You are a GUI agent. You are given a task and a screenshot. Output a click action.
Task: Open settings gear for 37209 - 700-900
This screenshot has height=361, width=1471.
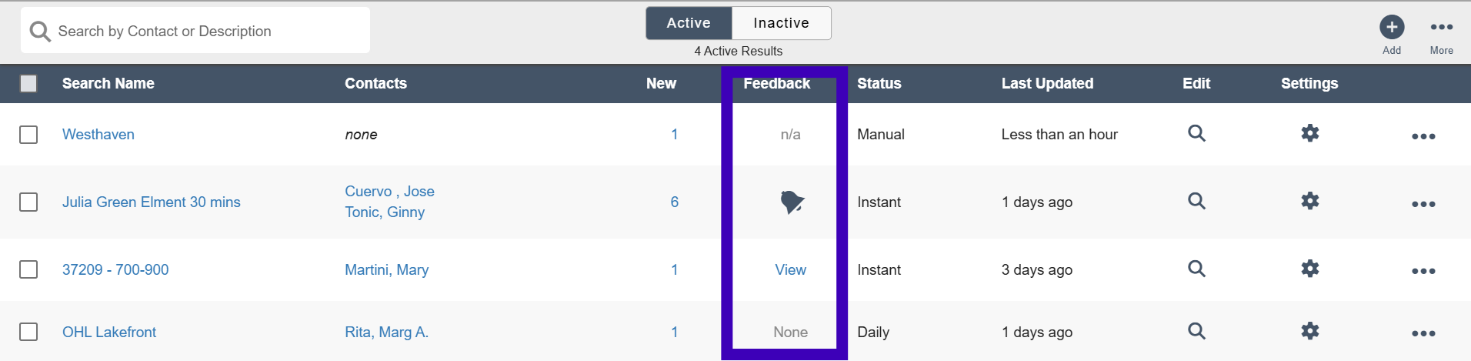[x=1309, y=269]
